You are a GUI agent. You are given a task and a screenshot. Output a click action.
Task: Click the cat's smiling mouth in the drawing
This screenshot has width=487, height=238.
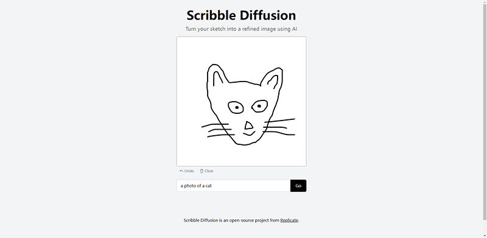[x=249, y=133]
